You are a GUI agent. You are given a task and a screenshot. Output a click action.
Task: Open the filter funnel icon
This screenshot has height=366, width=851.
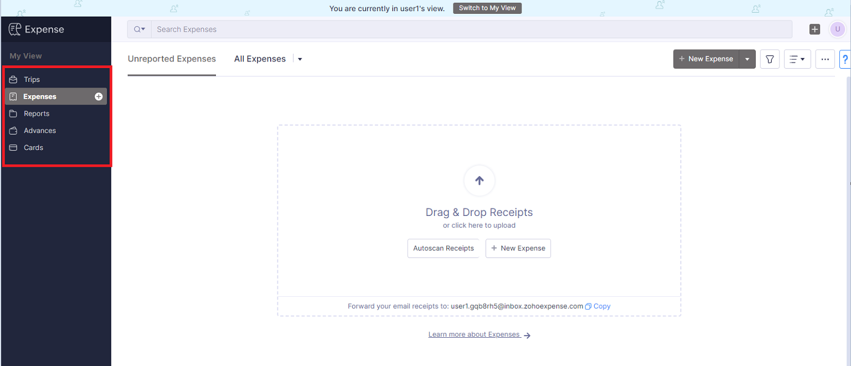[770, 59]
